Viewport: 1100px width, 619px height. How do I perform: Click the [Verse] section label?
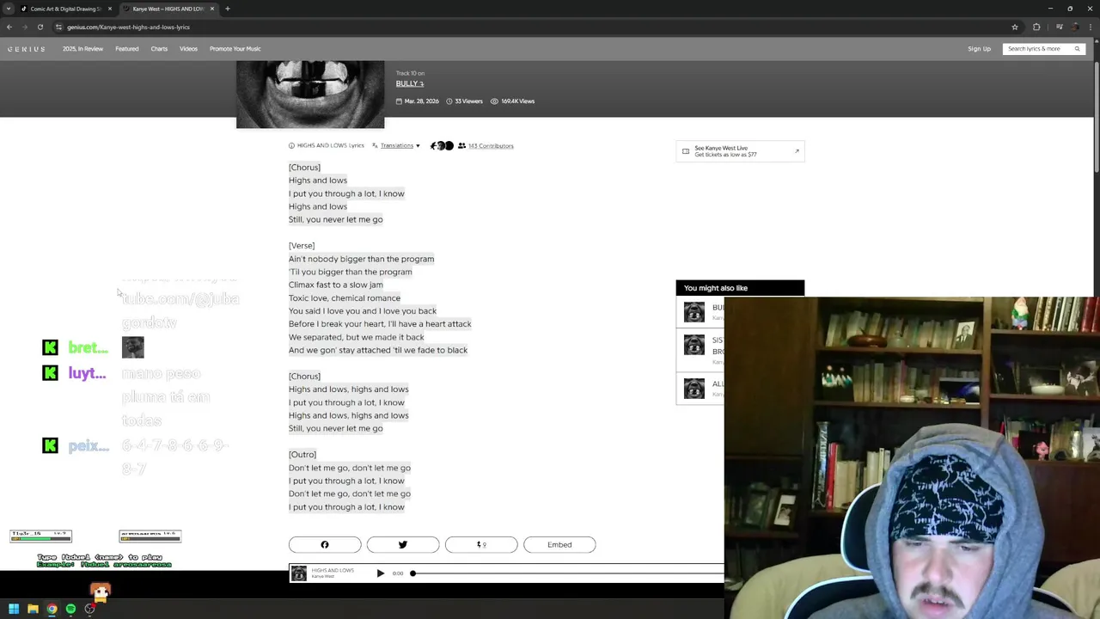coord(302,246)
